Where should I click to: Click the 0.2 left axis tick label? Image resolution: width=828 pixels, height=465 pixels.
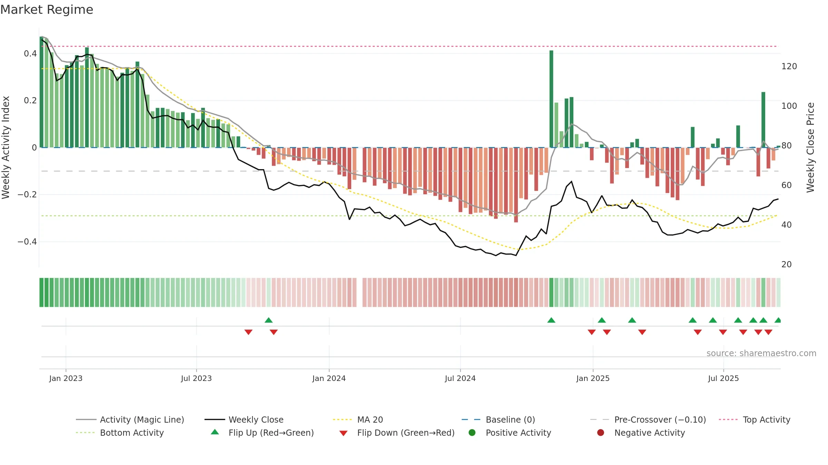[x=30, y=101]
